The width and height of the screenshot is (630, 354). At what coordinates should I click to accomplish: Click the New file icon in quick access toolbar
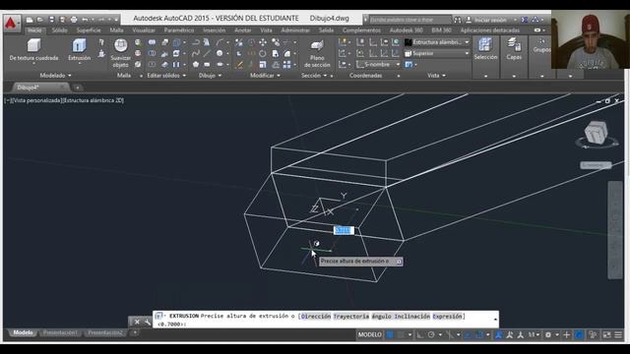pyautogui.click(x=30, y=20)
